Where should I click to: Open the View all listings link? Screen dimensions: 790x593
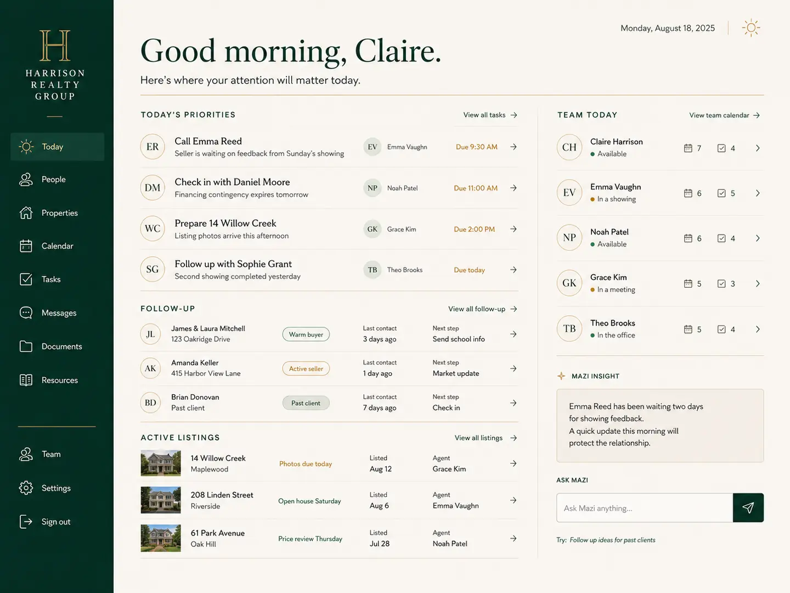point(486,438)
